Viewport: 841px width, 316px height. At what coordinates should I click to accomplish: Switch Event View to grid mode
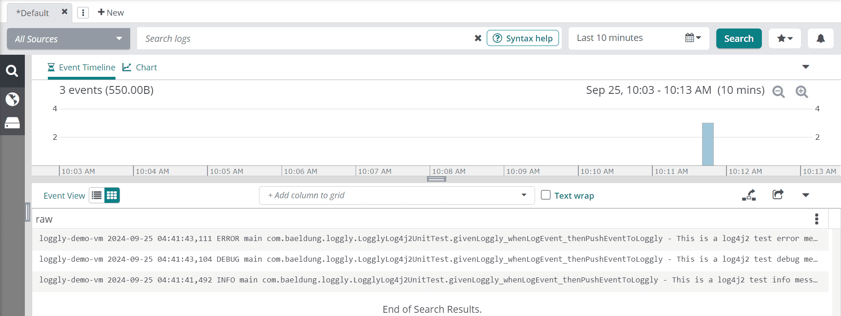(x=112, y=195)
